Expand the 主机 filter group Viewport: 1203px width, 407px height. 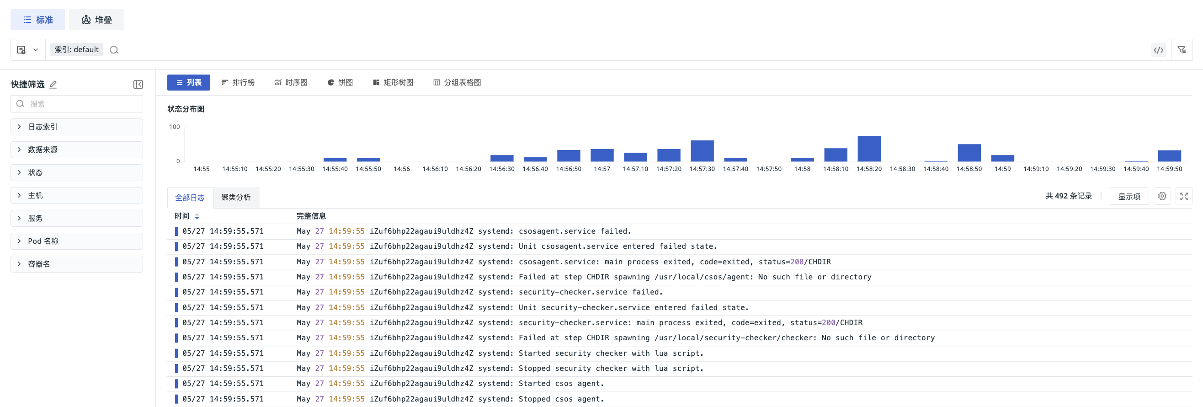[77, 195]
